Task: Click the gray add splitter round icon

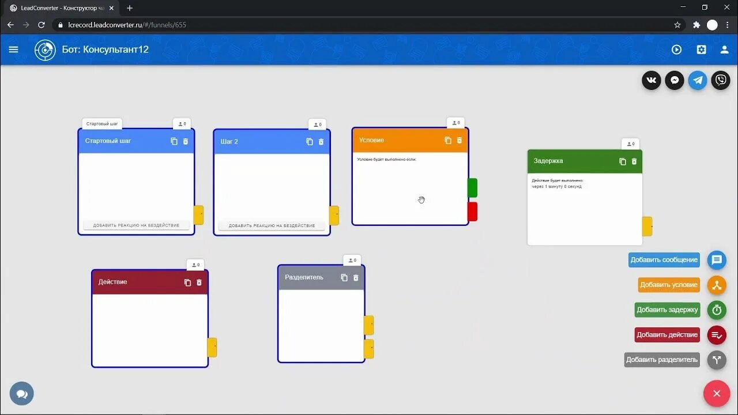Action: tap(717, 360)
